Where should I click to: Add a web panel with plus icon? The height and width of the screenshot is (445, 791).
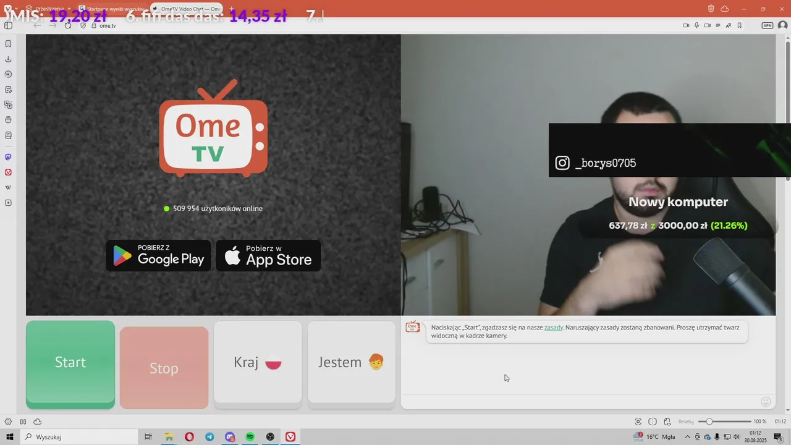point(8,203)
